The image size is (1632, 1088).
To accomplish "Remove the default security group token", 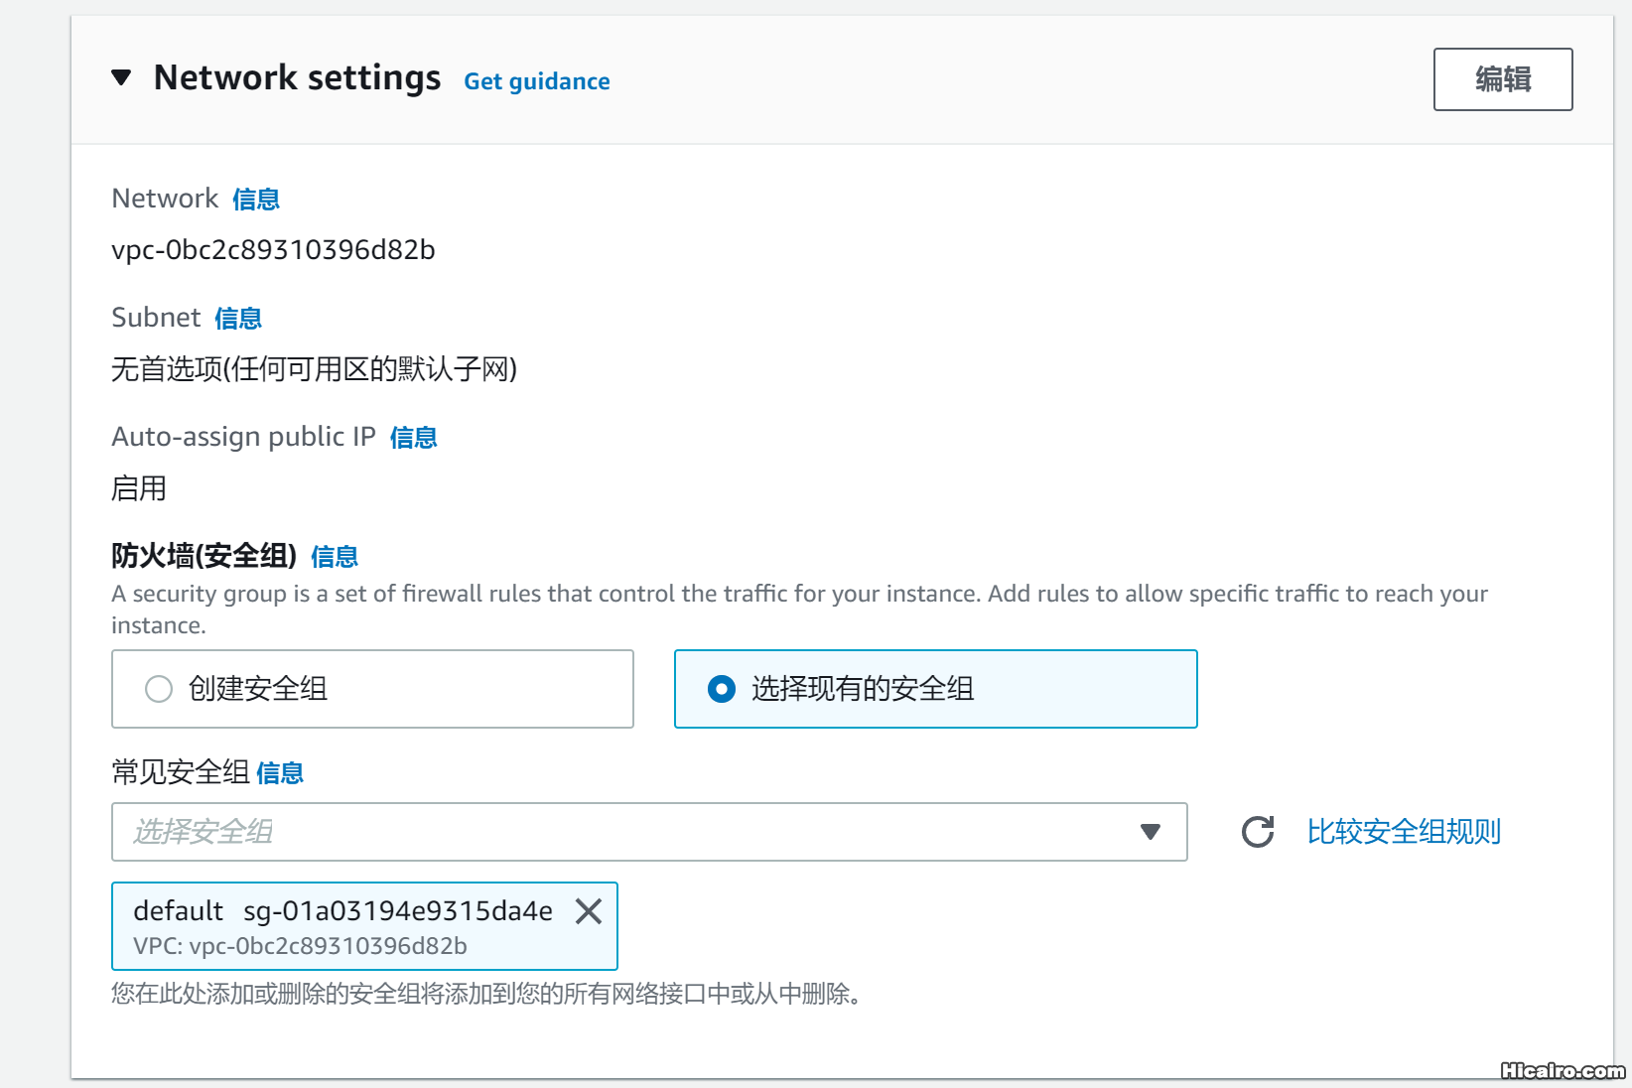I will coord(589,911).
